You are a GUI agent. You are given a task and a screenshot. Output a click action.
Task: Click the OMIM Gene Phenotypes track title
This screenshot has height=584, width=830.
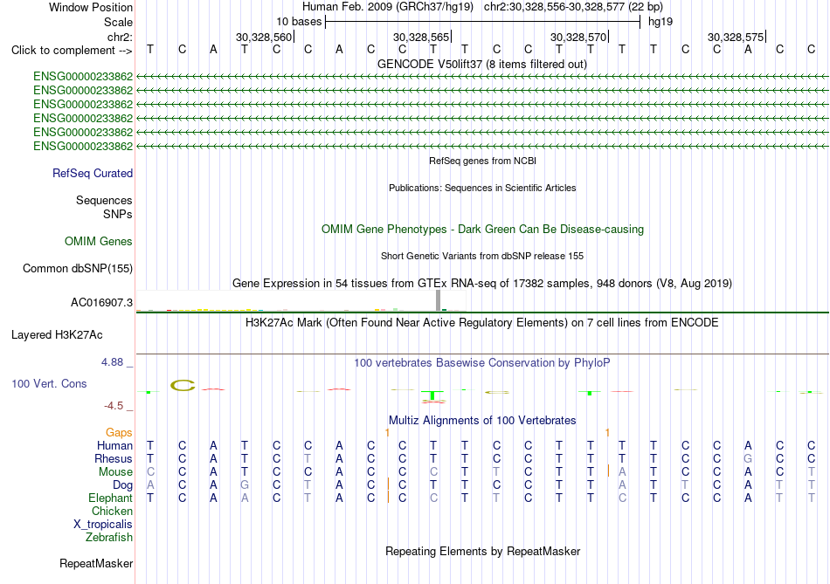[482, 229]
